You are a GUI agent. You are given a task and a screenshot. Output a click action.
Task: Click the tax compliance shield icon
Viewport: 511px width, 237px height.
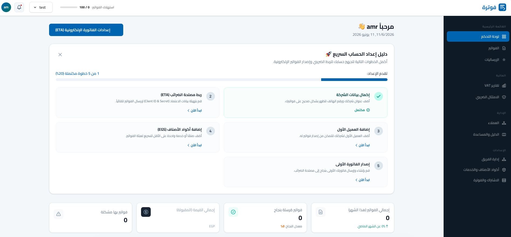[x=504, y=97]
